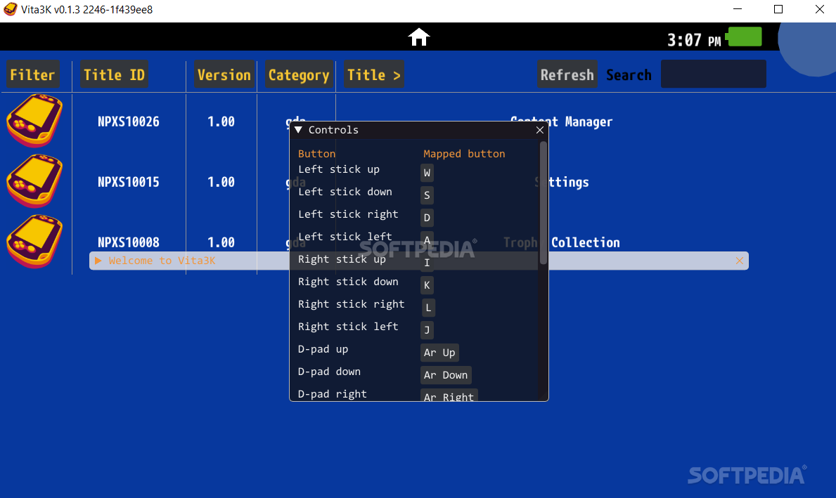Remap Right stick up key I

click(x=427, y=263)
